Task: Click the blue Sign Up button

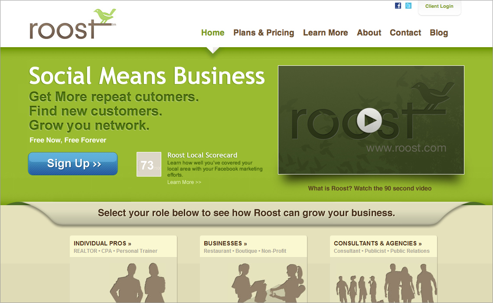Action: tap(73, 164)
